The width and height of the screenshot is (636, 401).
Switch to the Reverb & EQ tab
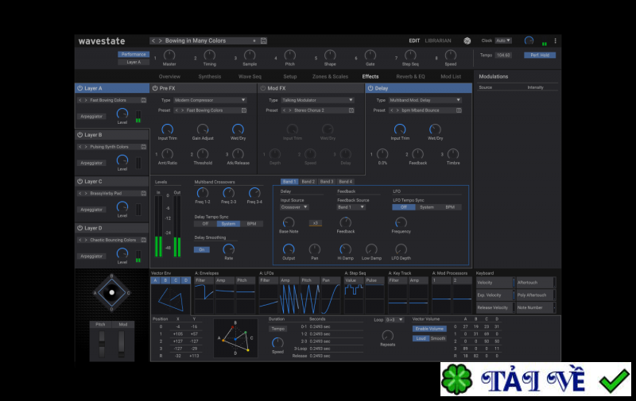click(410, 76)
